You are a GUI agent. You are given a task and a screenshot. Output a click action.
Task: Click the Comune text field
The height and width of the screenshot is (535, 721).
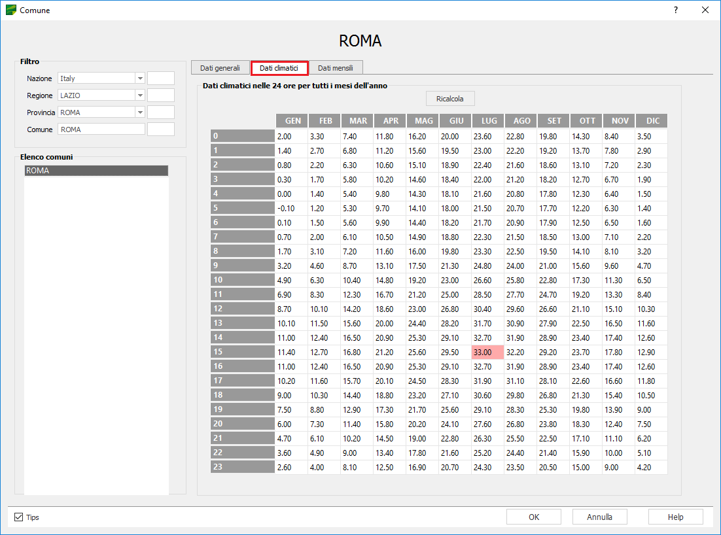click(x=101, y=129)
